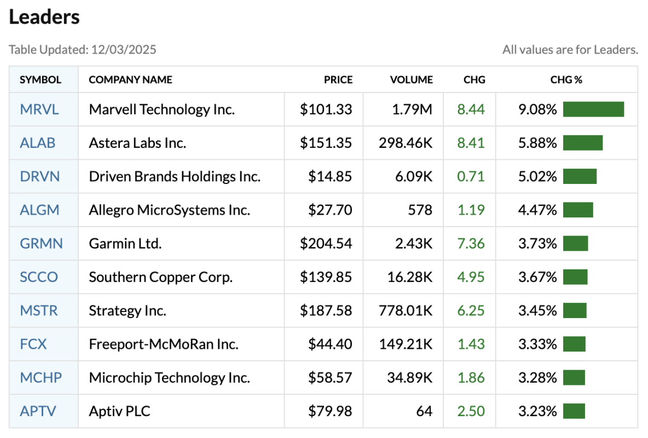Click Astera Labs' green 5.88% bar
Image resolution: width=648 pixels, height=438 pixels.
pyautogui.click(x=583, y=143)
